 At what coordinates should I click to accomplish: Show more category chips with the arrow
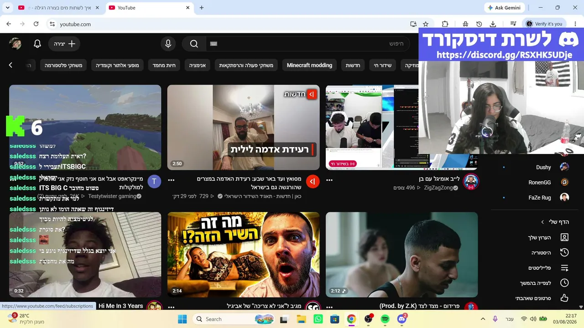(10, 65)
